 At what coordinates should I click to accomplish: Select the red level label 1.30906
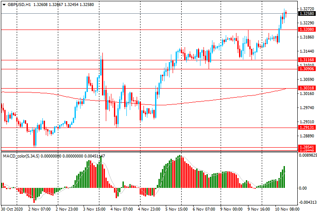[x=307, y=69]
